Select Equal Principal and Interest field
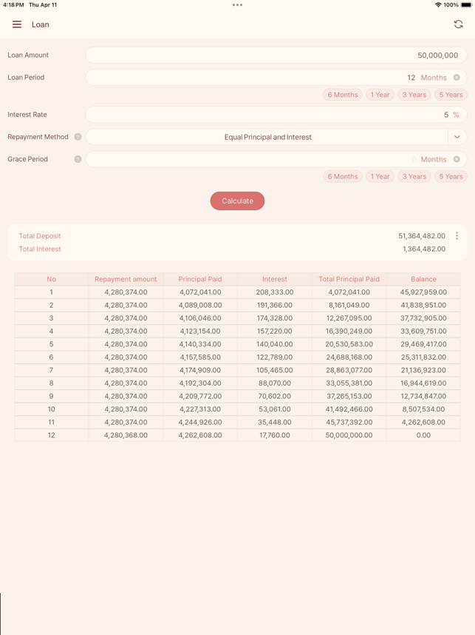 (x=267, y=137)
